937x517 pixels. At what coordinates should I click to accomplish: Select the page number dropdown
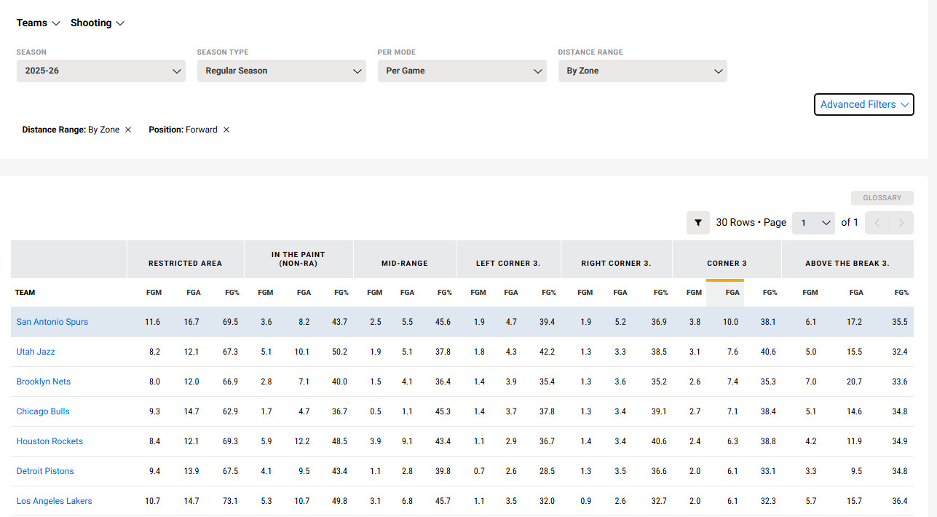[x=814, y=223]
